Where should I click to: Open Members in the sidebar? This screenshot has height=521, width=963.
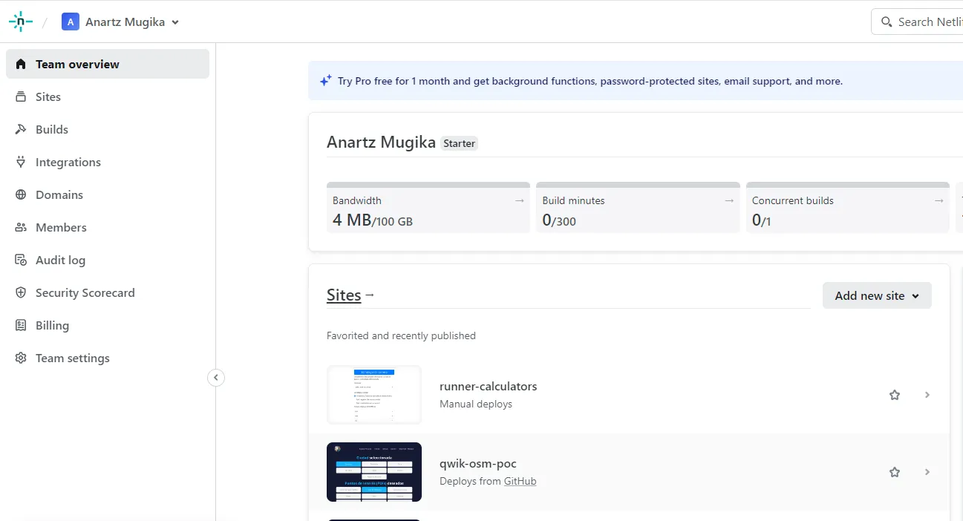tap(108, 227)
